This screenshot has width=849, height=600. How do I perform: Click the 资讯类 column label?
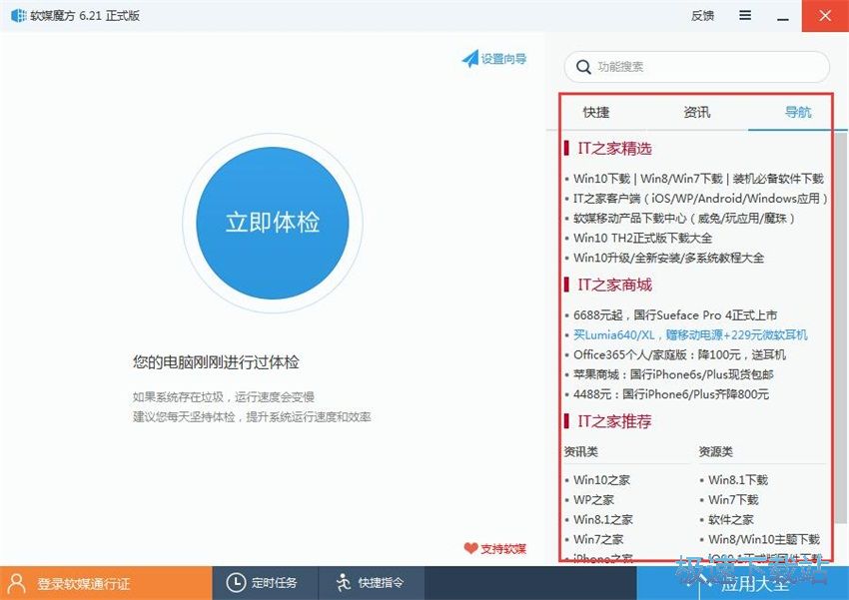(x=581, y=451)
